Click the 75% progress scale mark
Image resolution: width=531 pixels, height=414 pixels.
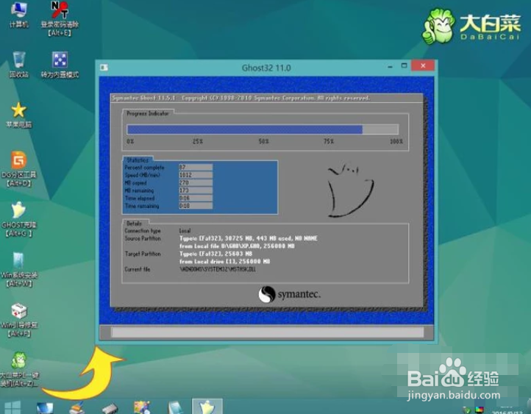tap(329, 141)
